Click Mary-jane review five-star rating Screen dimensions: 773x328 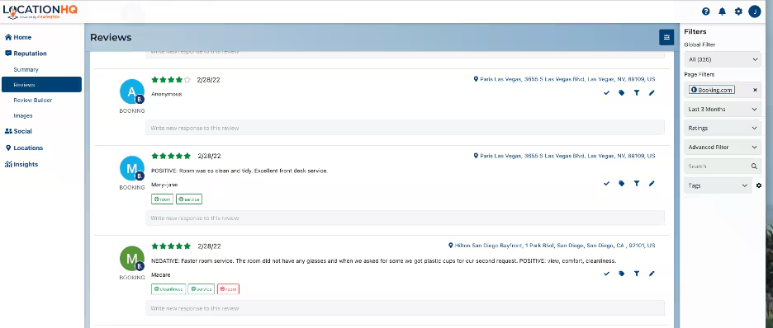171,156
